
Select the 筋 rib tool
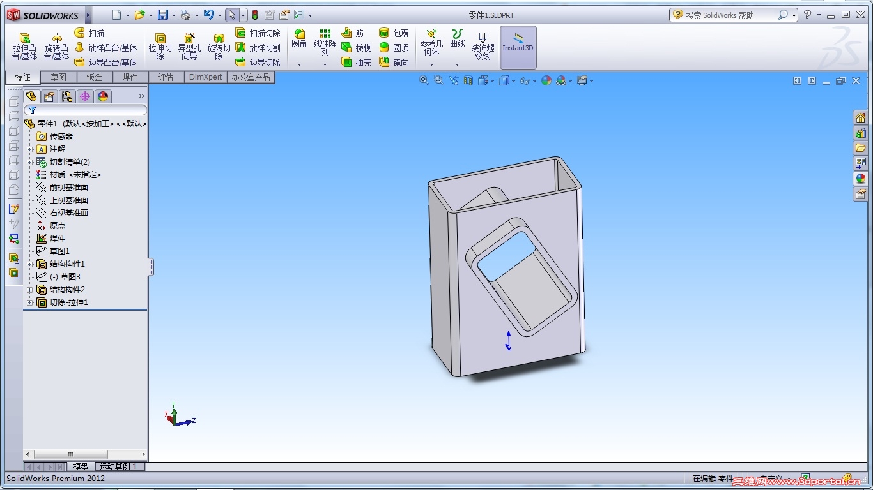[x=353, y=33]
